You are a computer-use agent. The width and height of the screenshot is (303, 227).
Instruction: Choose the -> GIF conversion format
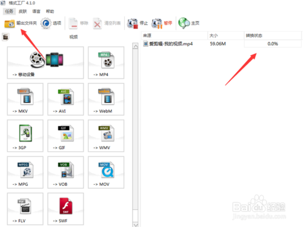(65, 136)
